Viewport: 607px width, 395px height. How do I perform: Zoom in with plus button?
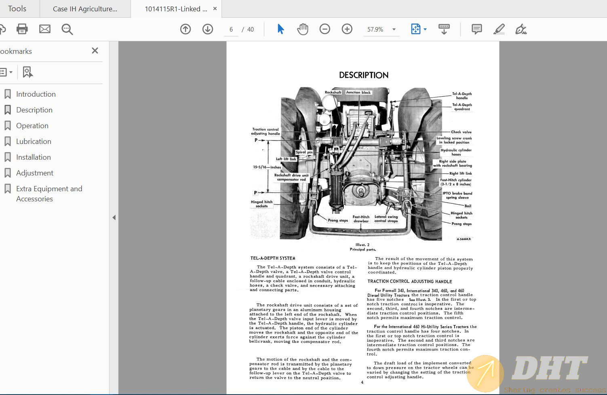[x=347, y=29]
